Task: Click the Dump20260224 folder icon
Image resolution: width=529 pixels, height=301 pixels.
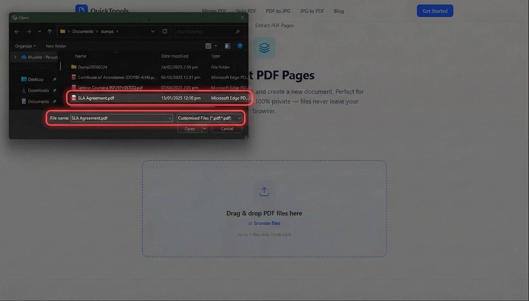Action: [74, 67]
